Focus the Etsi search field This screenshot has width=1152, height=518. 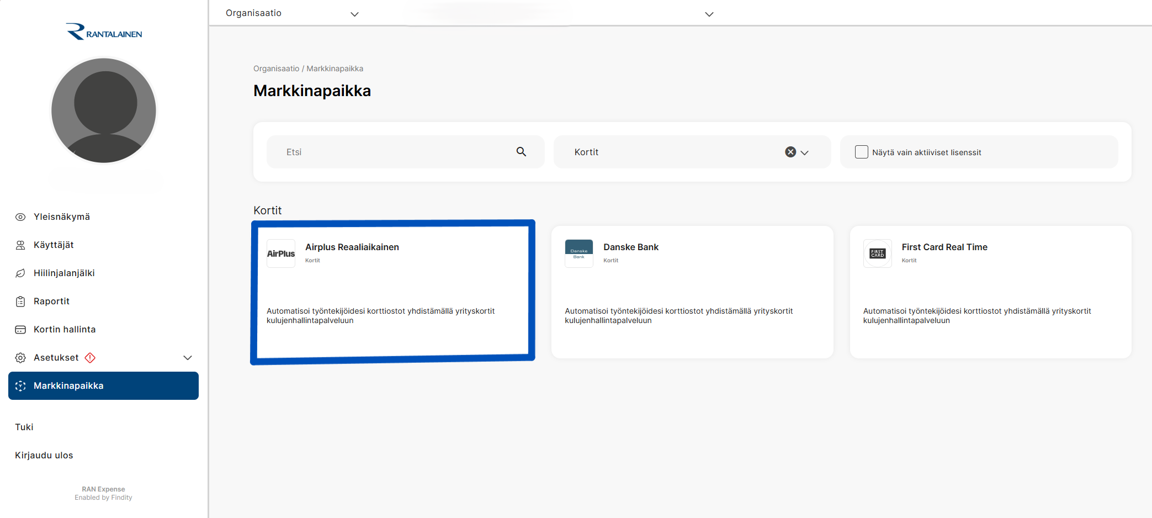tap(405, 152)
